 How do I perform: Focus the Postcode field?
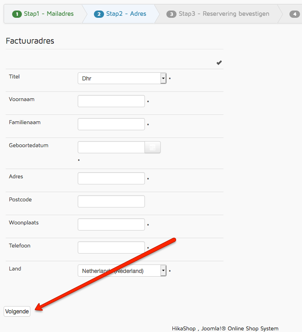coord(111,201)
